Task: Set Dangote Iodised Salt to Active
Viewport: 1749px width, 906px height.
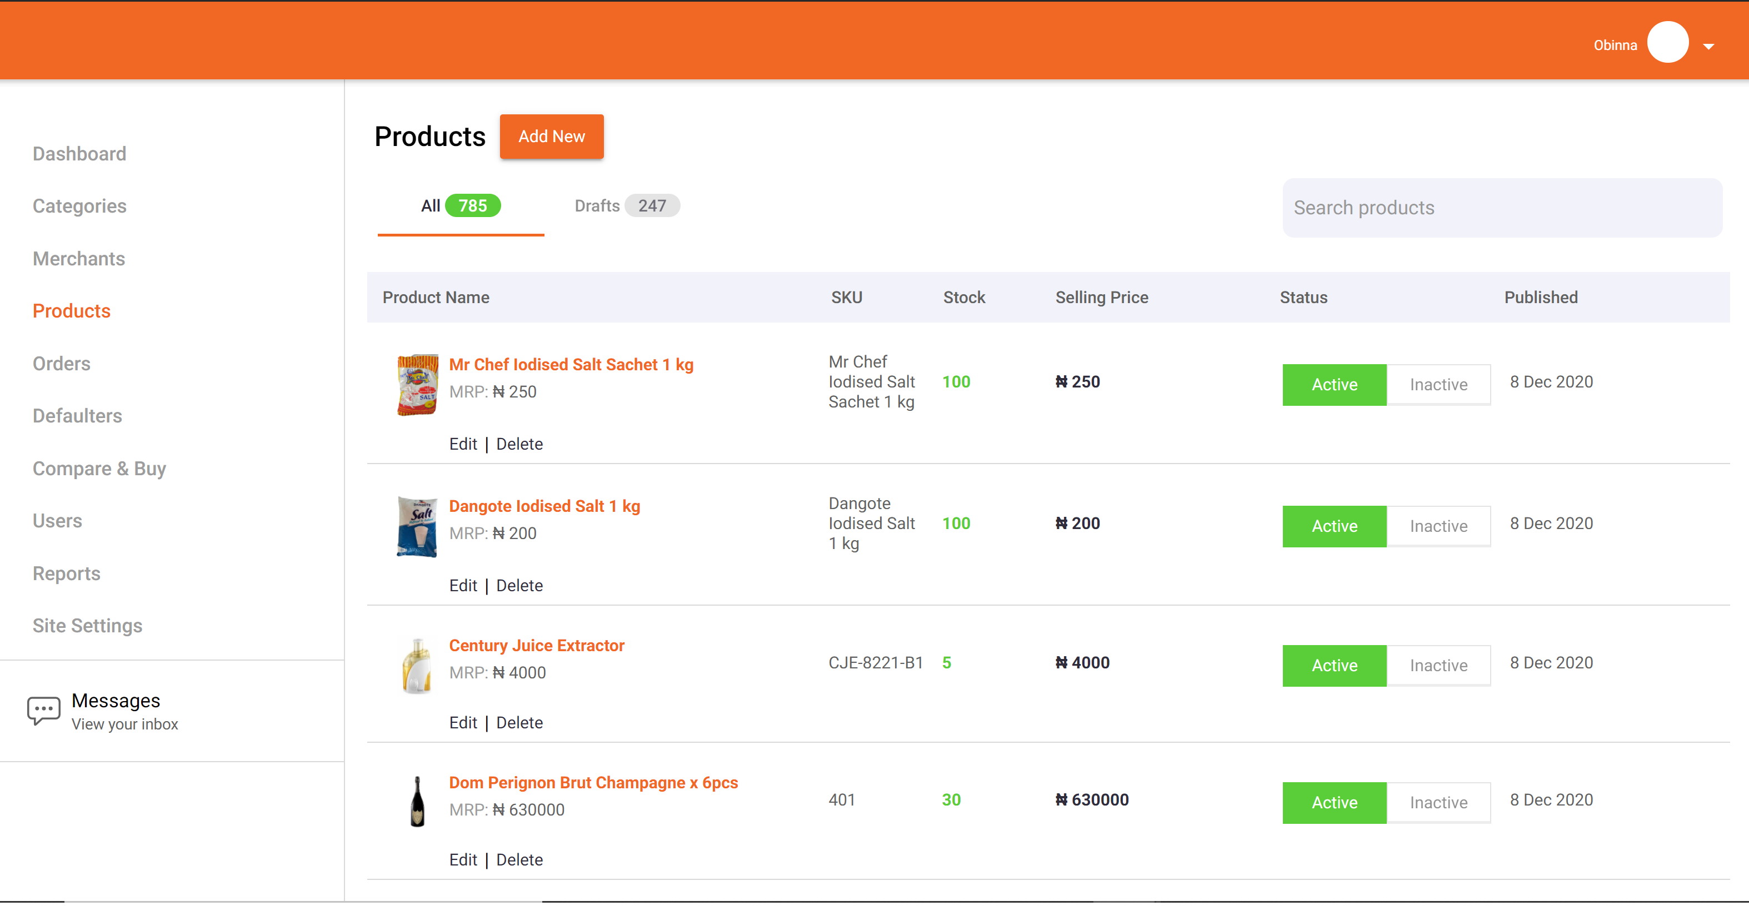Action: click(1334, 526)
